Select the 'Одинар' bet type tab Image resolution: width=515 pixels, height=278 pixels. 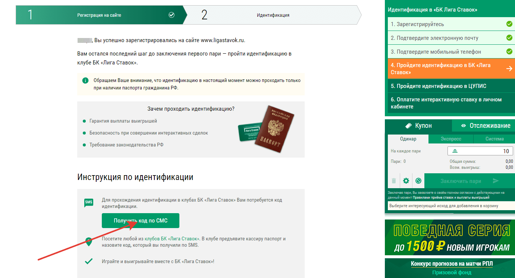tap(408, 139)
